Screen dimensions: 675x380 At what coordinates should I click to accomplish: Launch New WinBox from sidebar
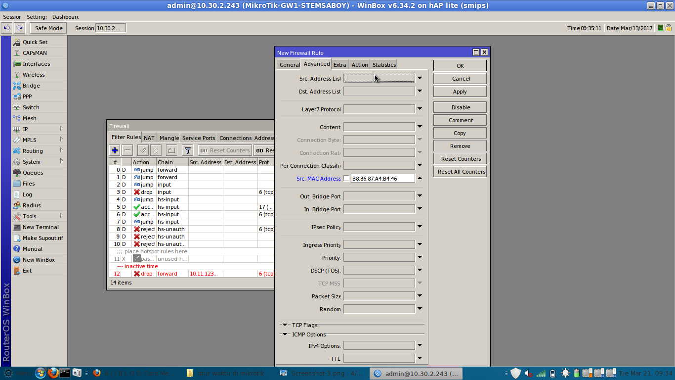pyautogui.click(x=39, y=260)
